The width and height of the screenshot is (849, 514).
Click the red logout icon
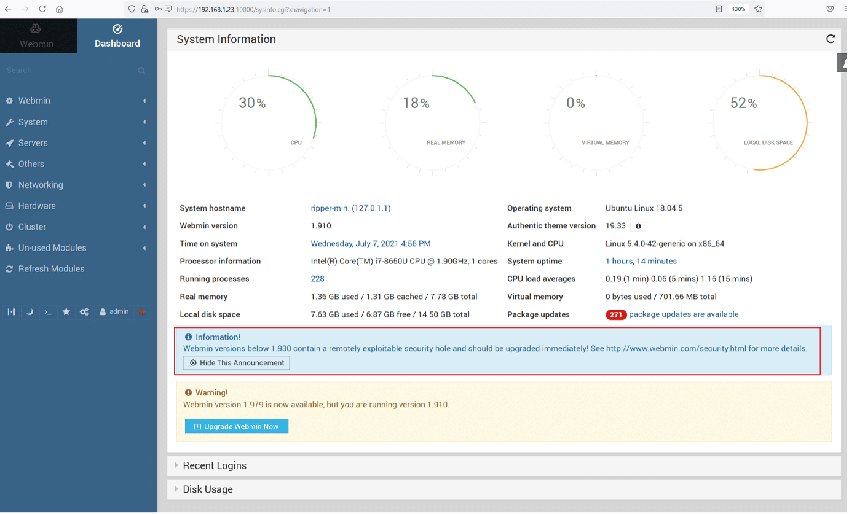tap(142, 312)
